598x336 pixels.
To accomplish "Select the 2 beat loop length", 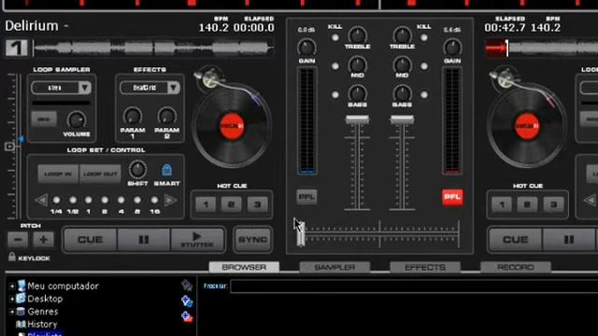I will [105, 200].
